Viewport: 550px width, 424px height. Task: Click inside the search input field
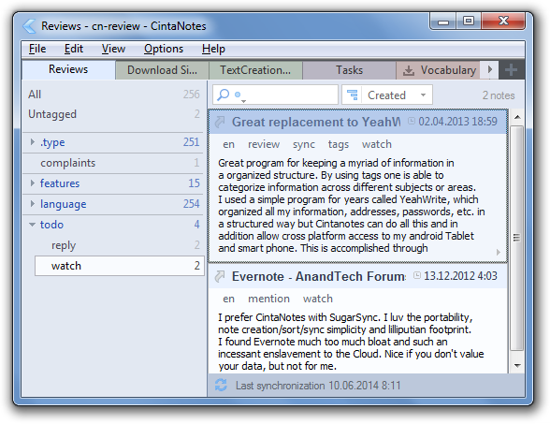[289, 95]
